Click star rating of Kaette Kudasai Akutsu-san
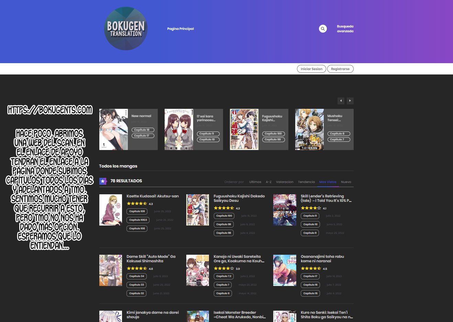 (x=137, y=204)
